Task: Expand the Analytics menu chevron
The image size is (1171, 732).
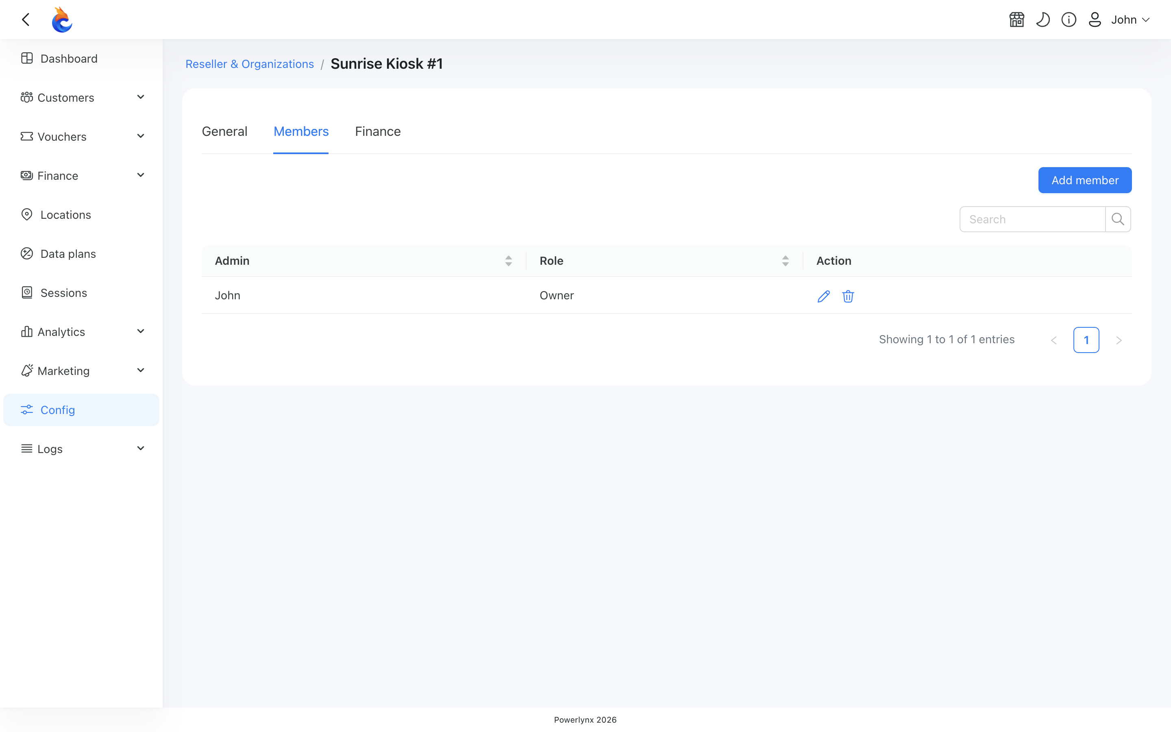Action: tap(141, 331)
